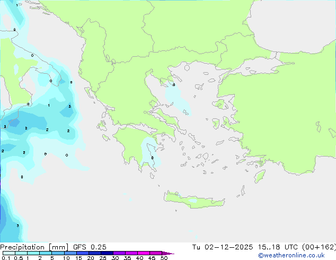
Task: Click the 0.5–1 mm legend swatch
Action: (x=21, y=253)
